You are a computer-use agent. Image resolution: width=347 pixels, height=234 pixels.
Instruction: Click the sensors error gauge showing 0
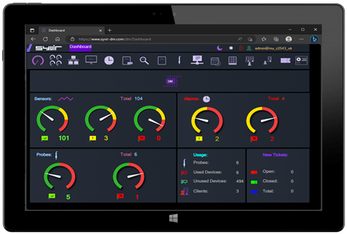point(150,118)
